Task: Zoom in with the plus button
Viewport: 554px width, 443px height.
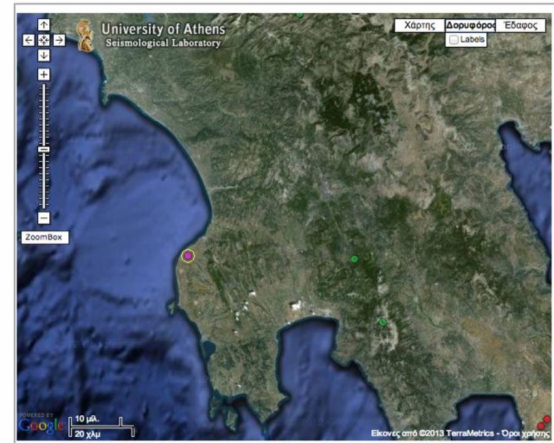Action: coord(44,74)
